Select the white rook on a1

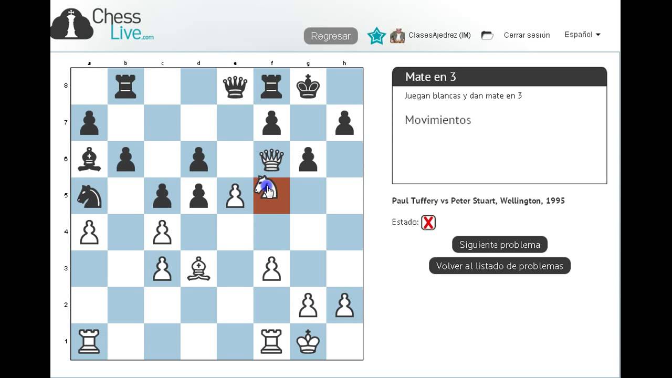coord(89,341)
